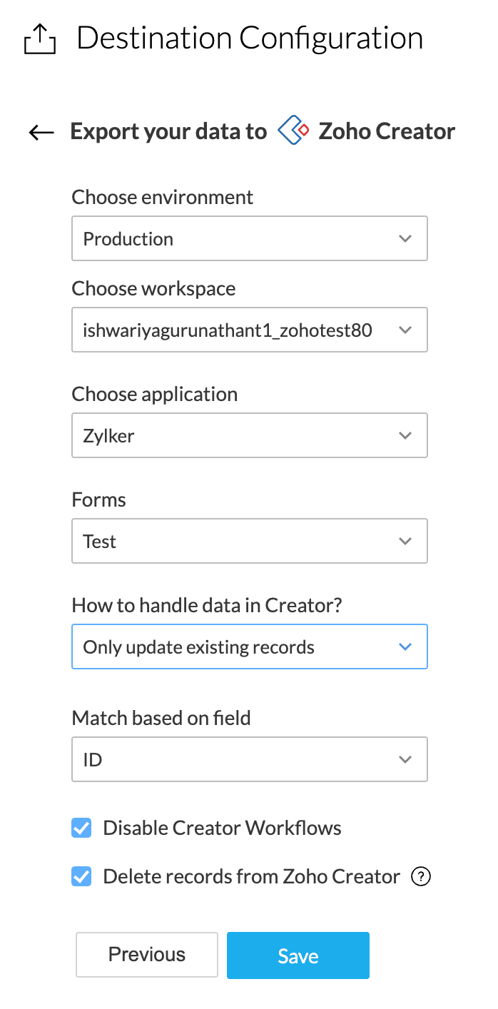Click the chevron in the Production field
The width and height of the screenshot is (498, 1009).
[405, 238]
